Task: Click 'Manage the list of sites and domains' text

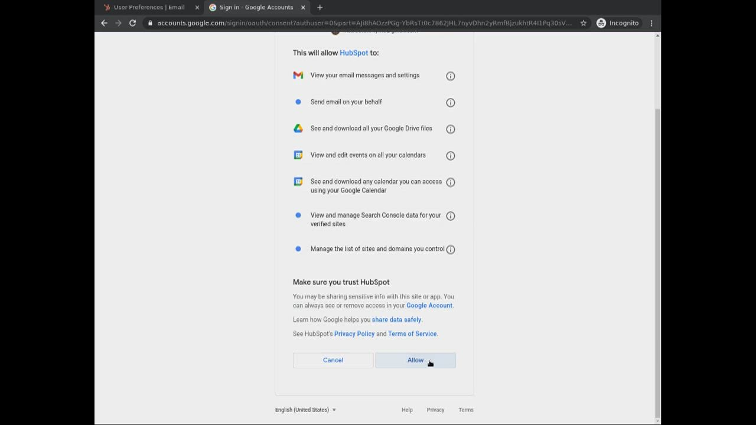Action: tap(377, 249)
